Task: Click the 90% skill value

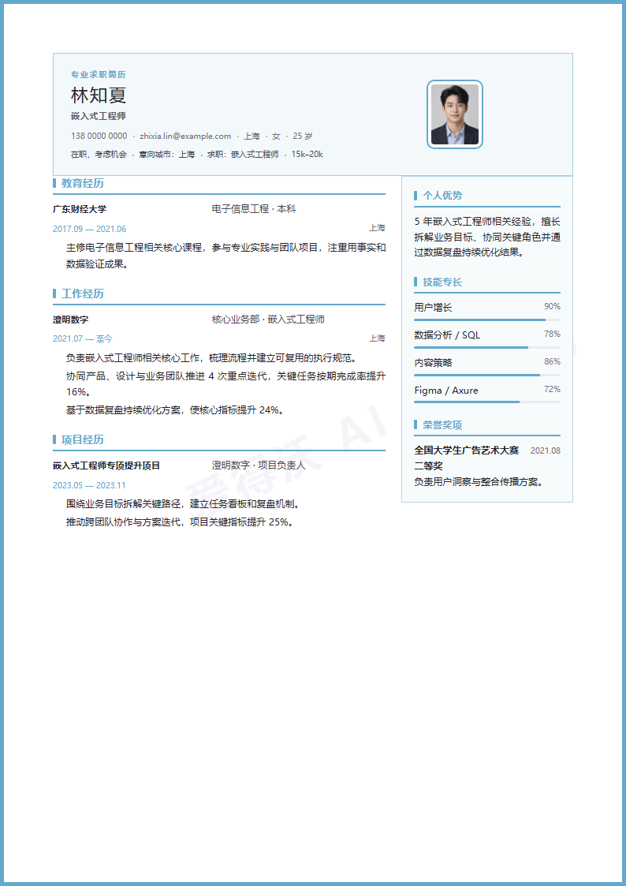Action: point(552,306)
